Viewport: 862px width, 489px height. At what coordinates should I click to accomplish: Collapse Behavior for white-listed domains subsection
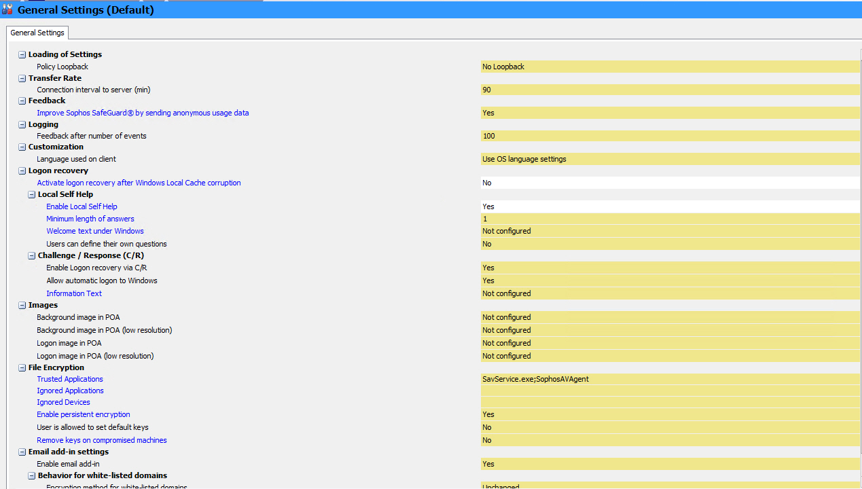coord(32,475)
